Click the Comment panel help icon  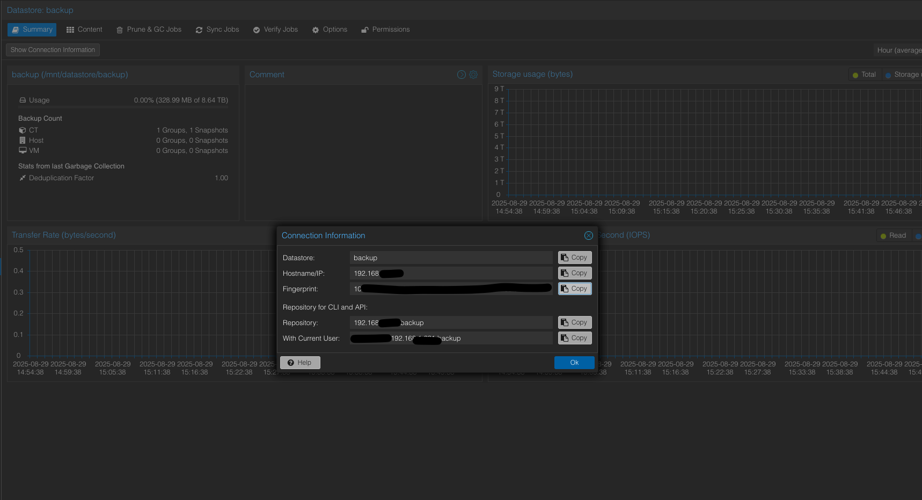[461, 75]
